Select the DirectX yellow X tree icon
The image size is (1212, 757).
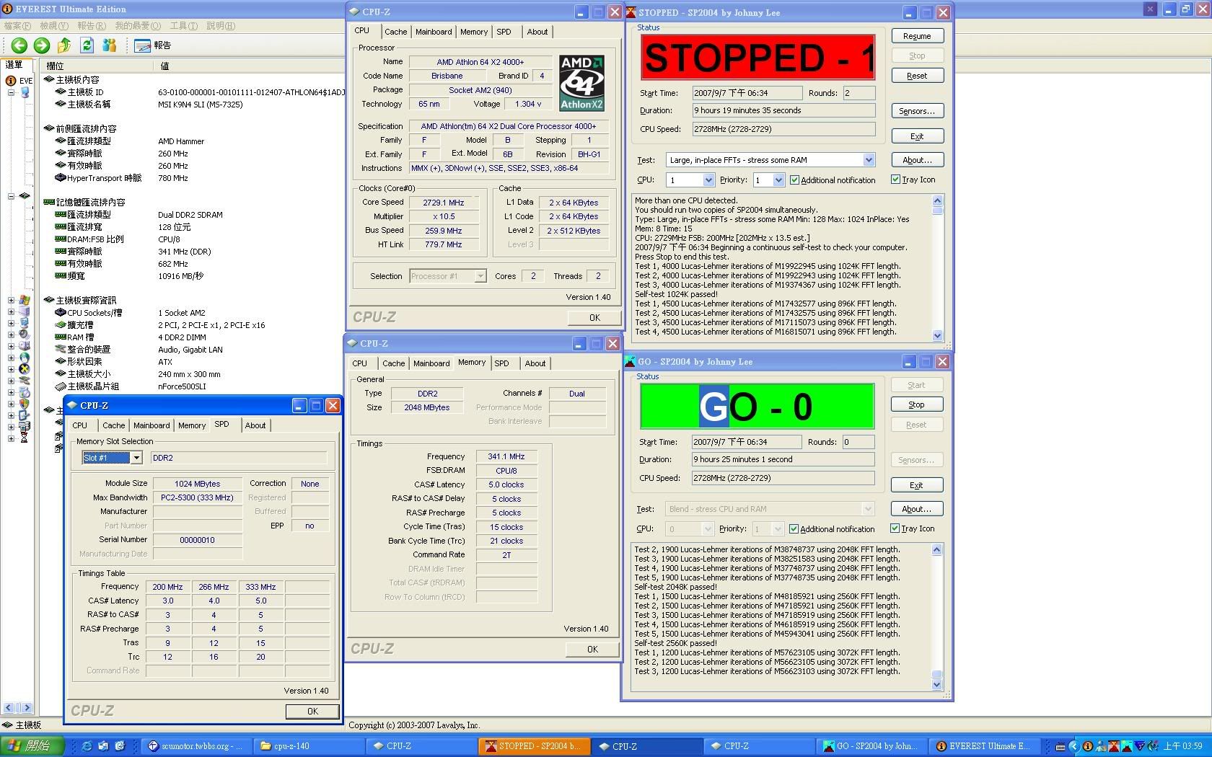[25, 369]
